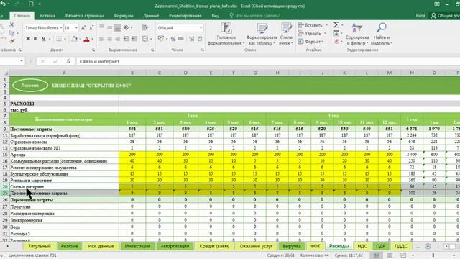Viewport: 460px width, 259px height.
Task: Open the Рецензирование ribbon tab
Action: 185,16
